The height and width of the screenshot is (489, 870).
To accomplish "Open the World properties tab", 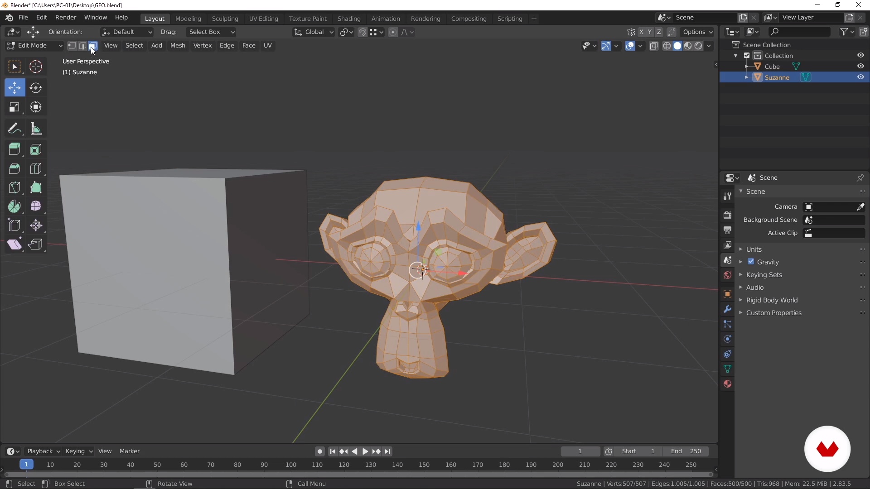I will [x=727, y=275].
